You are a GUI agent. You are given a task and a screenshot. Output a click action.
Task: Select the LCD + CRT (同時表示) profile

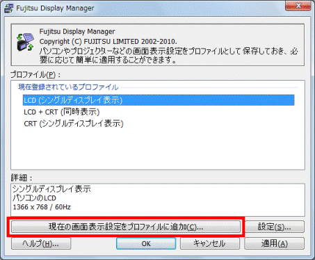pyautogui.click(x=62, y=112)
